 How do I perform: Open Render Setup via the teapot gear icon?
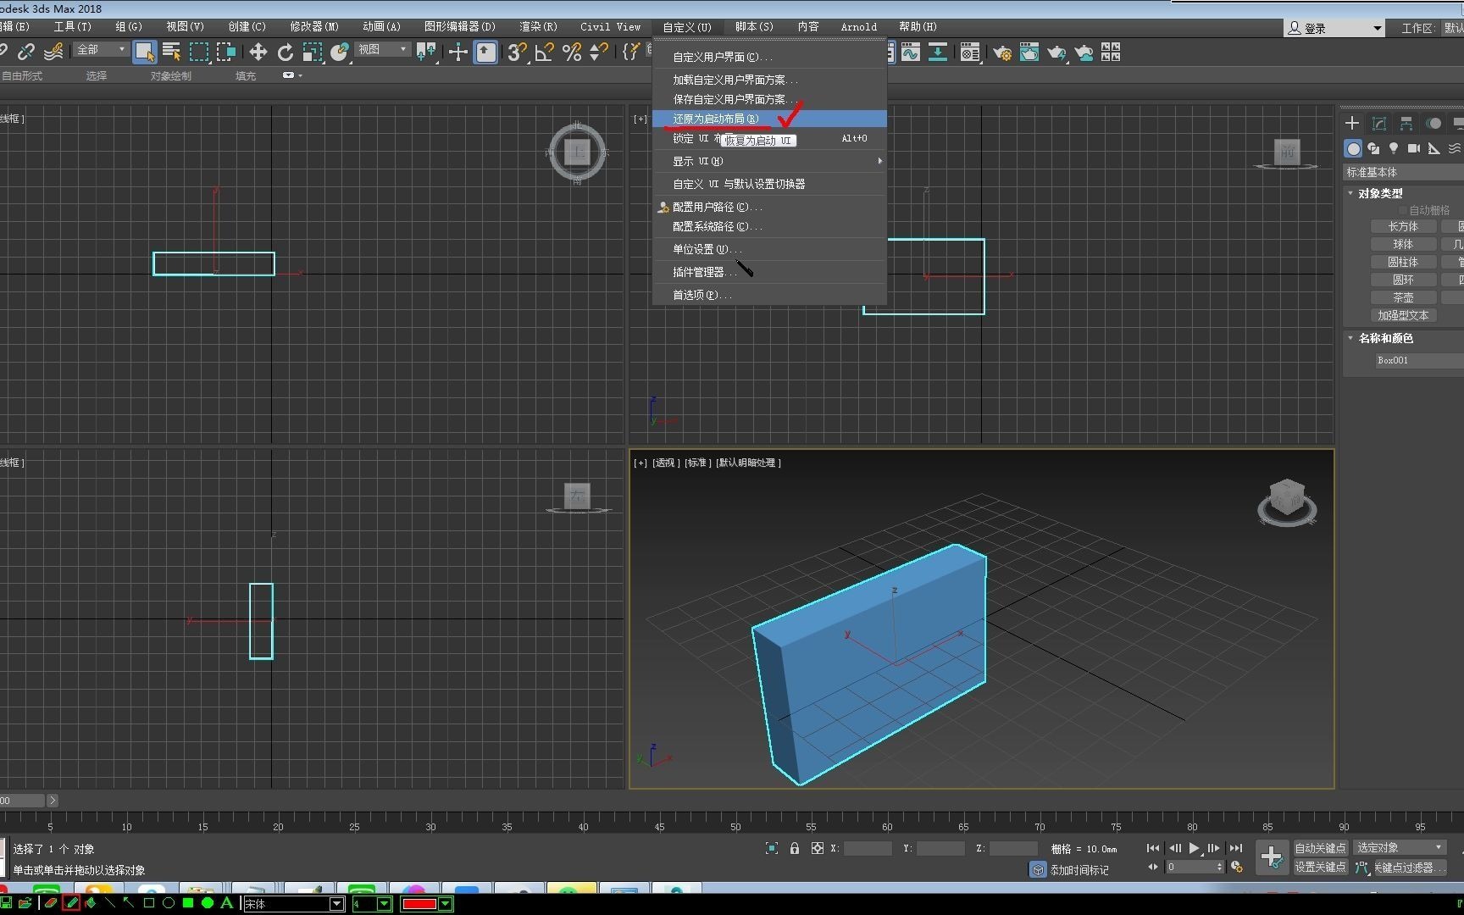click(x=1003, y=53)
